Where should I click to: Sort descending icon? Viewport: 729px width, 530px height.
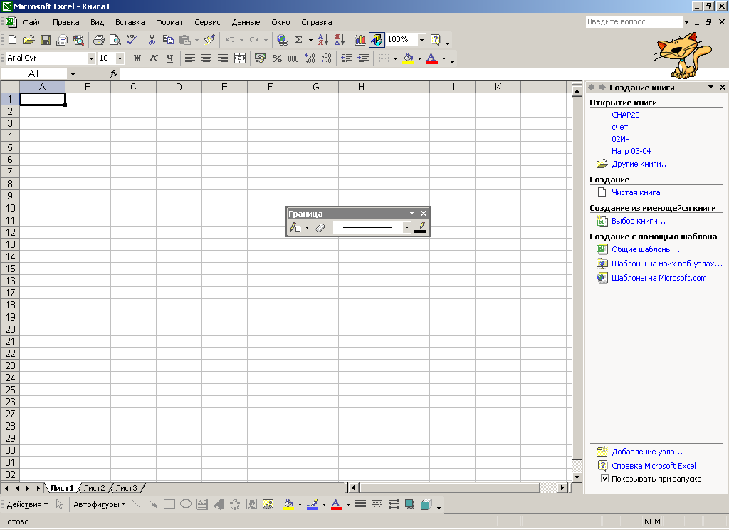pos(340,40)
